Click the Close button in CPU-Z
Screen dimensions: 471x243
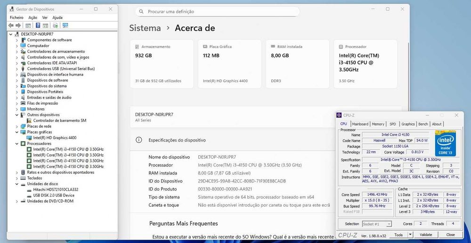(x=450, y=235)
